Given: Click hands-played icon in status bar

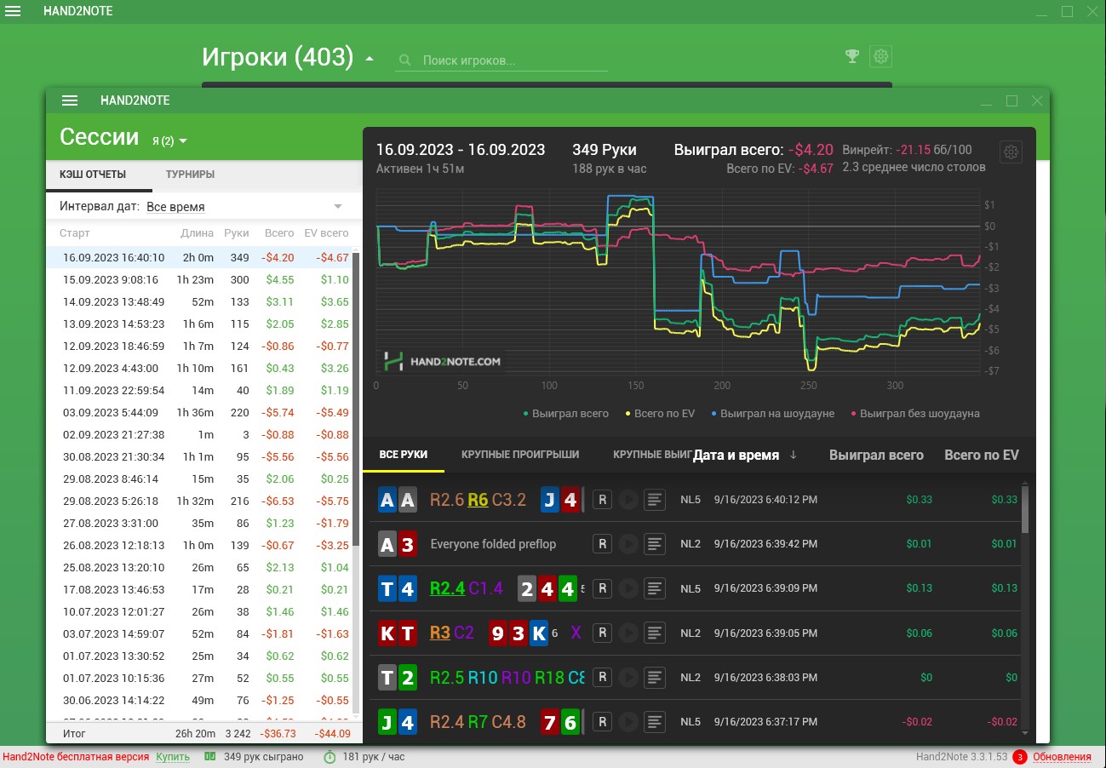Looking at the screenshot, I should click(209, 756).
